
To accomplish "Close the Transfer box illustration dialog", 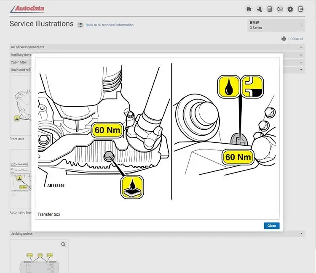I will tap(271, 226).
